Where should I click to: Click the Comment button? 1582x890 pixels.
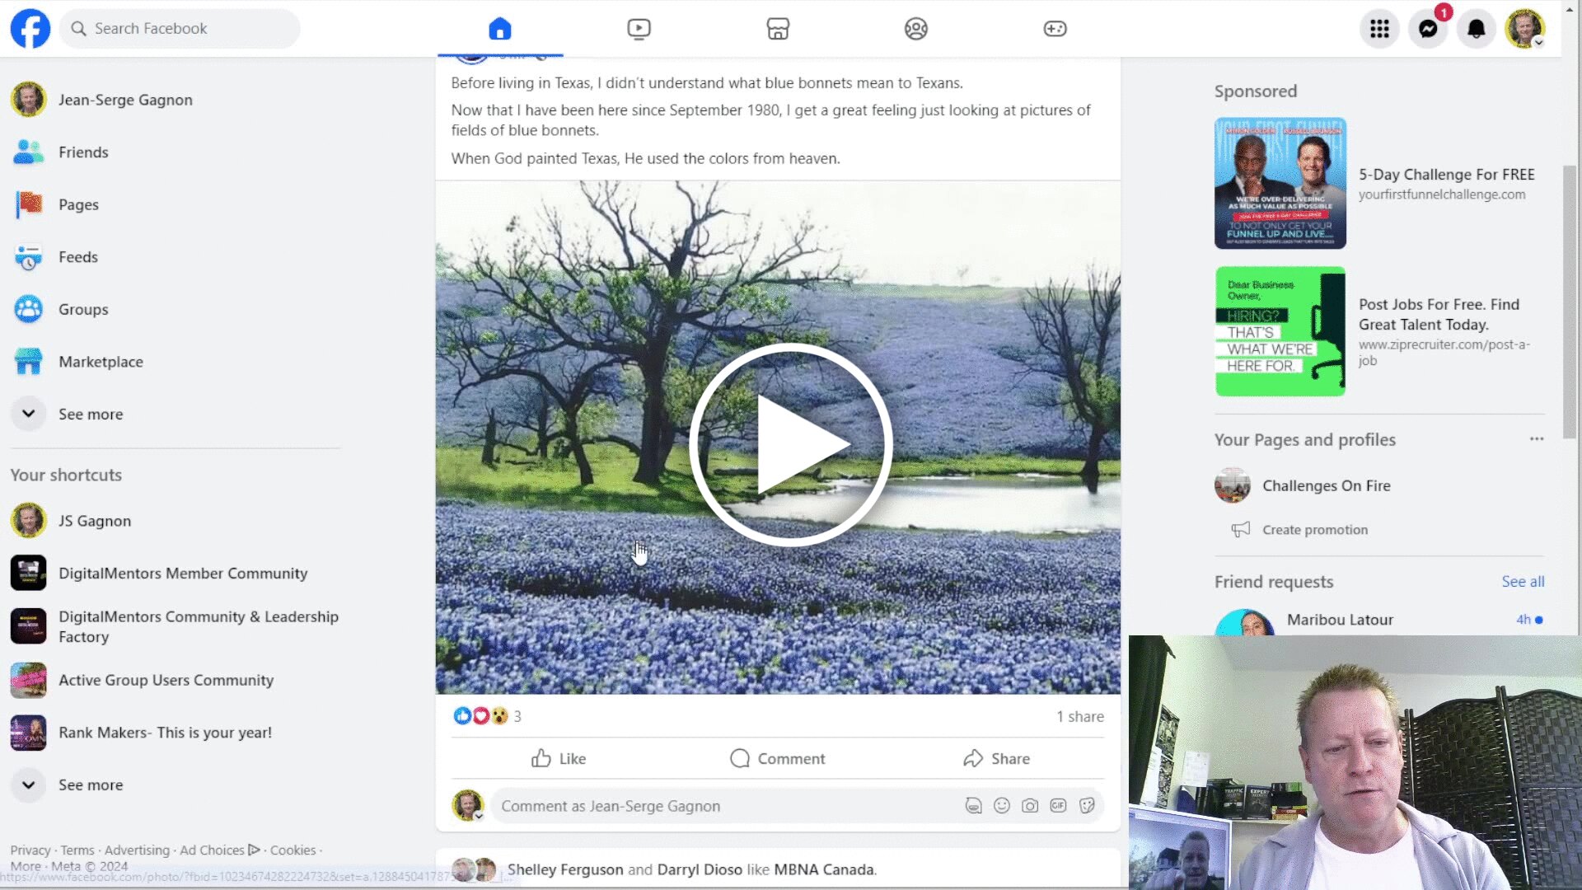coord(778,758)
